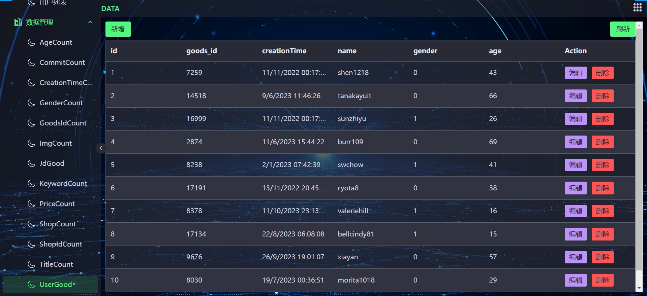
Task: Open the GenderCount menu item
Action: pos(51,103)
